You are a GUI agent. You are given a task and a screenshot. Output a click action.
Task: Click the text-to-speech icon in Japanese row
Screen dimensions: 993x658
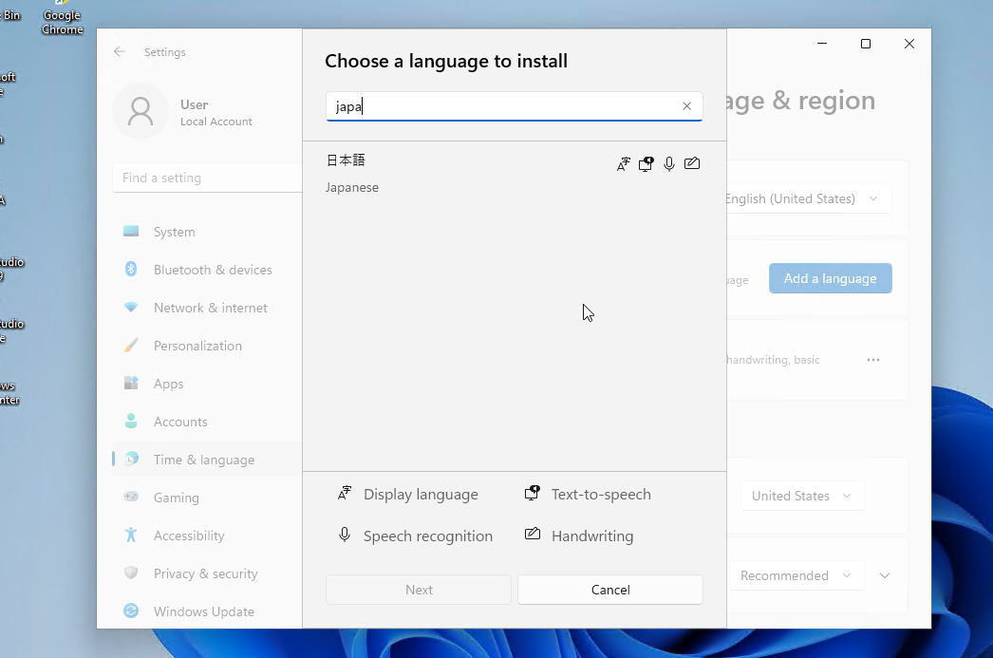[646, 164]
